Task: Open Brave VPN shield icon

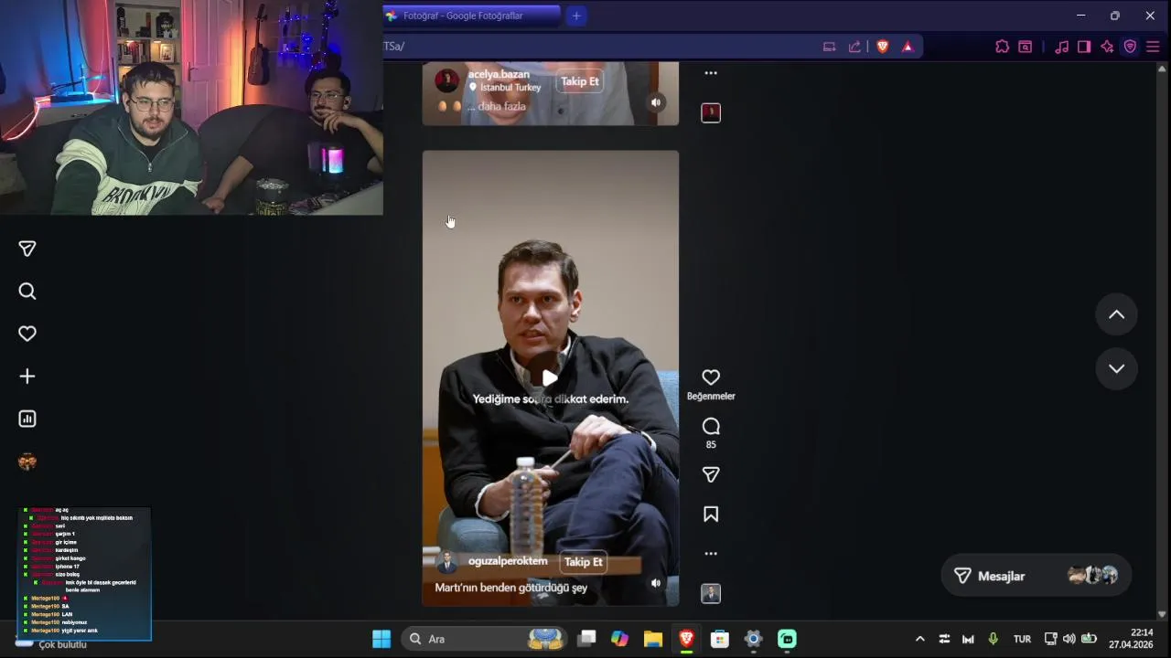Action: [x=1130, y=47]
